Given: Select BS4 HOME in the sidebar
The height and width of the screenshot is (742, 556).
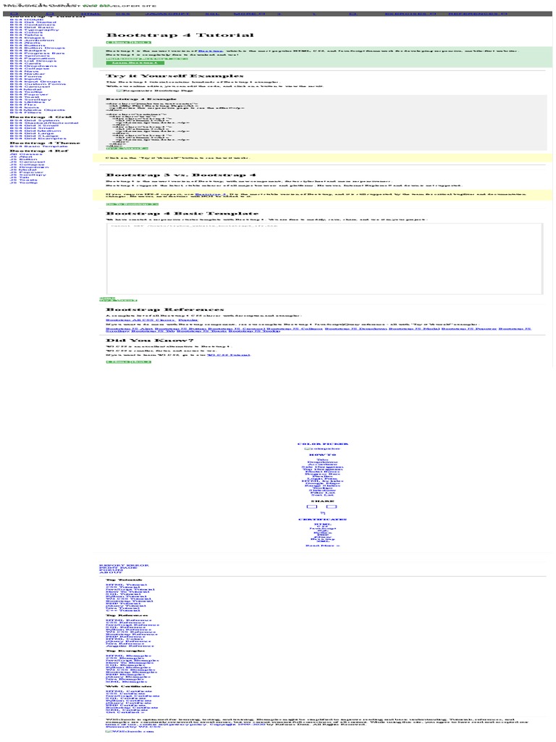Looking at the screenshot, I should coord(27,20).
